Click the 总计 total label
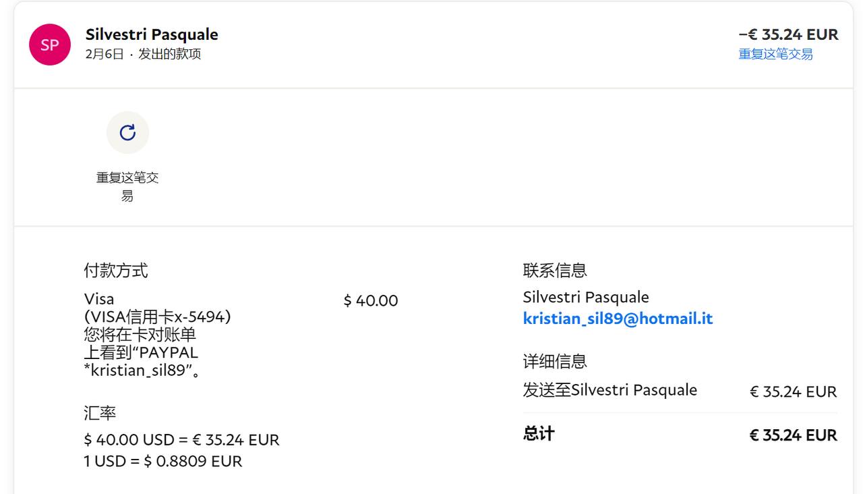The width and height of the screenshot is (863, 494). pos(538,433)
